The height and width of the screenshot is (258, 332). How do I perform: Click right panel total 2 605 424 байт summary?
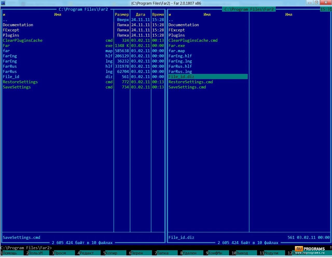click(x=248, y=243)
